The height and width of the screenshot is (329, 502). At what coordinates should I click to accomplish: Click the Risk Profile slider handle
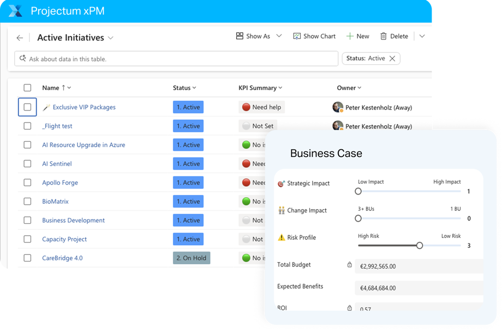point(420,246)
